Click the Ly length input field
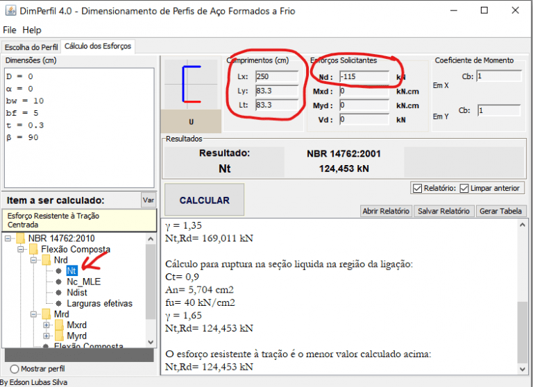The width and height of the screenshot is (533, 387). 277,91
